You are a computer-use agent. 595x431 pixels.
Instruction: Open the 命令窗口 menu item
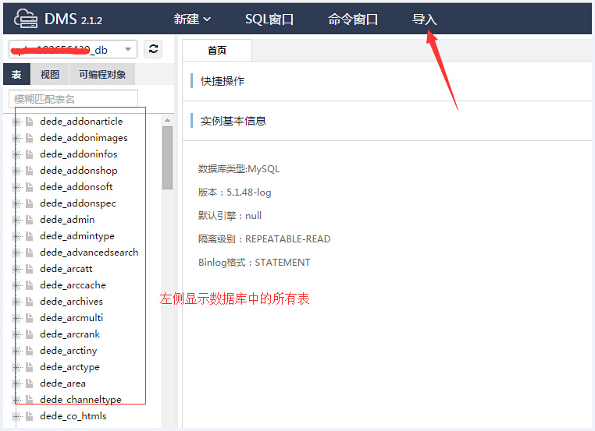tap(353, 19)
